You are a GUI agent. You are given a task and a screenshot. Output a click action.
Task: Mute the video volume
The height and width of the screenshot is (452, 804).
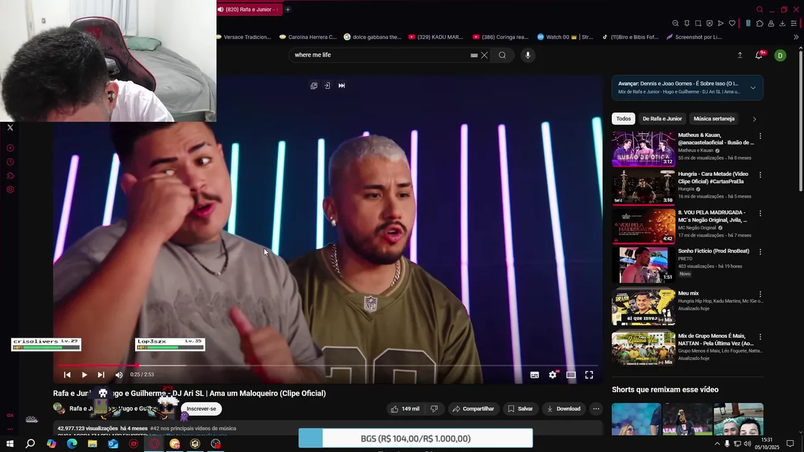point(119,375)
